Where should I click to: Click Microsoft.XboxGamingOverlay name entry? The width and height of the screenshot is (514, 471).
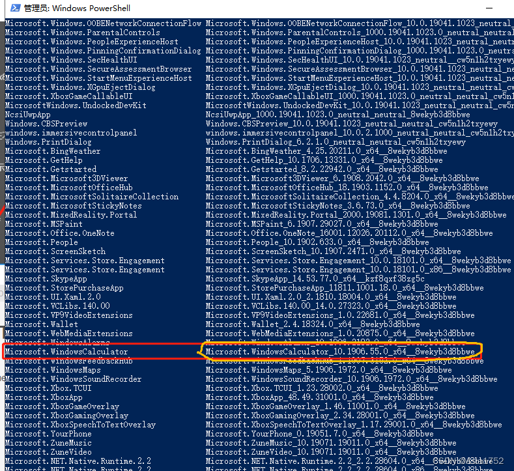(x=66, y=416)
